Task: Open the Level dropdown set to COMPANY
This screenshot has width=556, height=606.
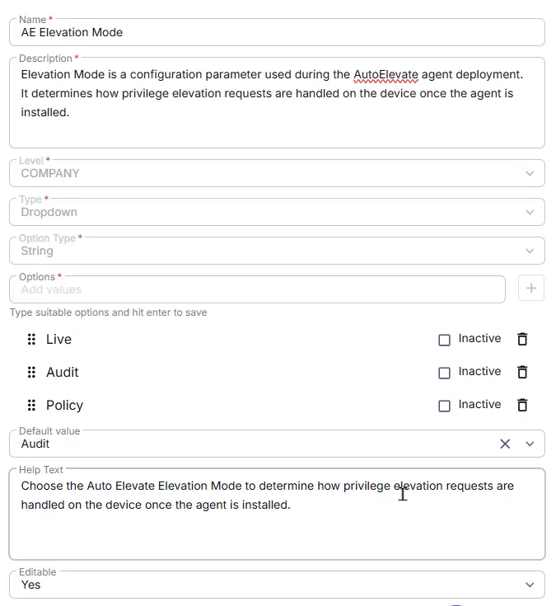Action: 277,173
